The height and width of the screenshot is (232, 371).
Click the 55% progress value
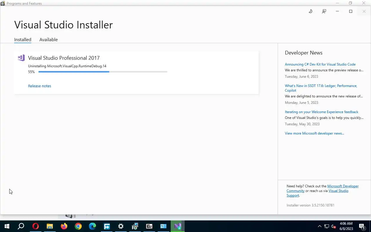click(x=31, y=72)
